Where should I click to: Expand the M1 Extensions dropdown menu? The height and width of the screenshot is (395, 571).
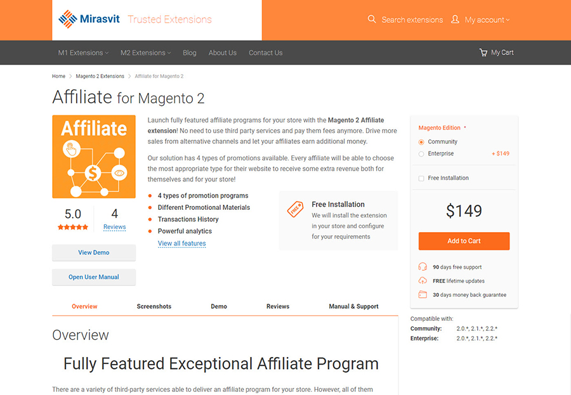pyautogui.click(x=83, y=53)
